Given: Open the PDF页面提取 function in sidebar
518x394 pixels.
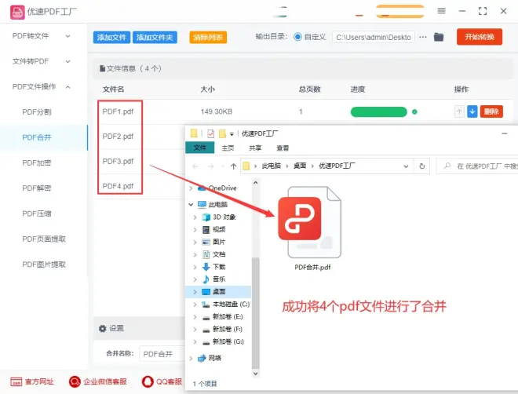Looking at the screenshot, I should (44, 239).
